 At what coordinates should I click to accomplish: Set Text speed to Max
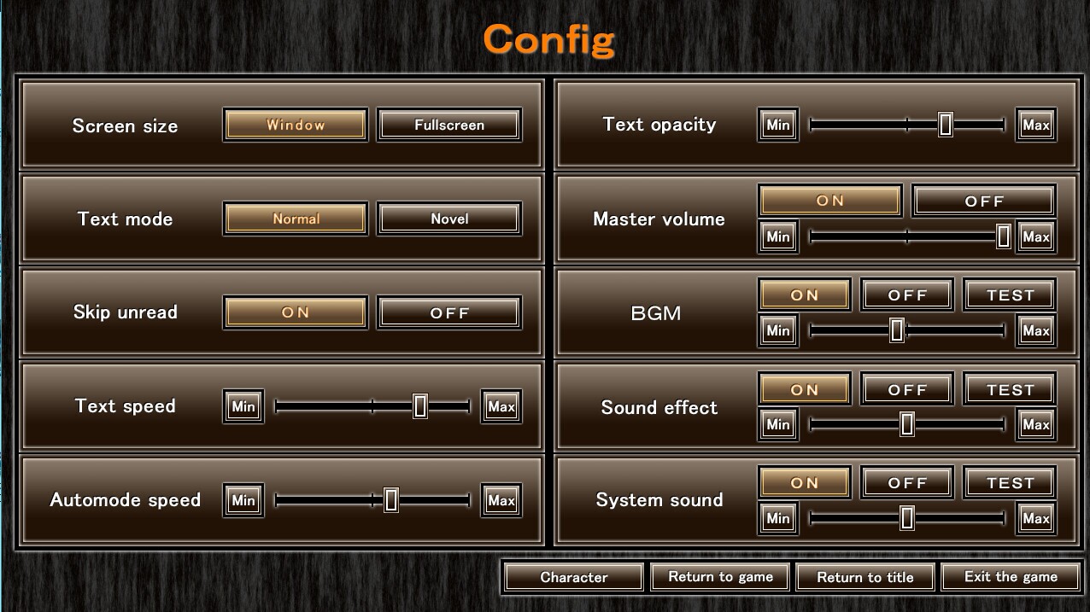(x=501, y=406)
